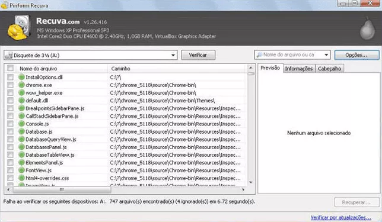
Task: Click the green status dot beside FontView.js
Action: (21, 170)
